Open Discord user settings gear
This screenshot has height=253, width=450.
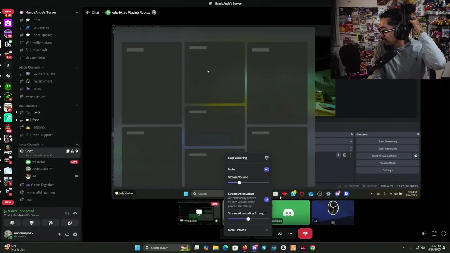(75, 234)
